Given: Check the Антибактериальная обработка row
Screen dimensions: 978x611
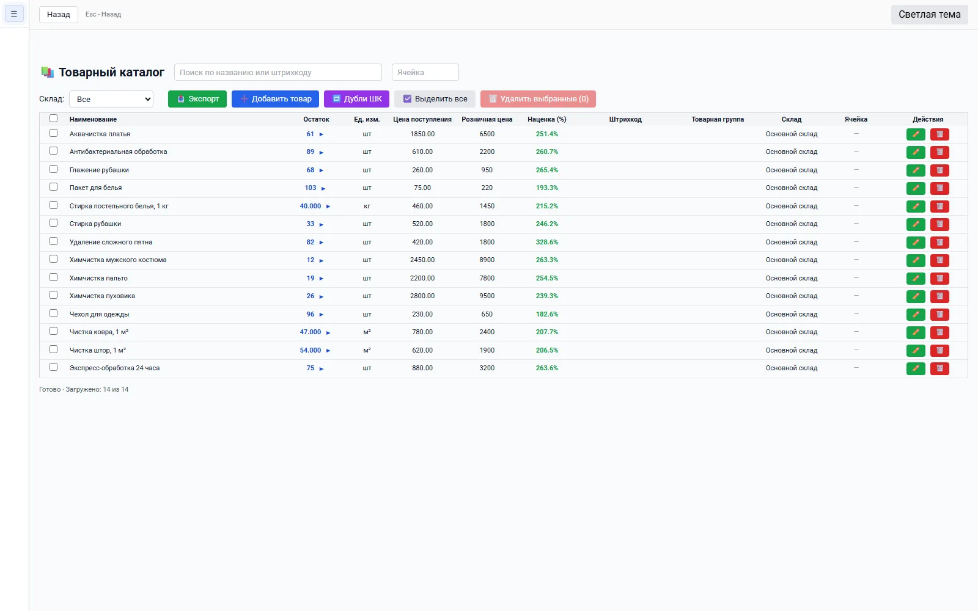Looking at the screenshot, I should (54, 151).
